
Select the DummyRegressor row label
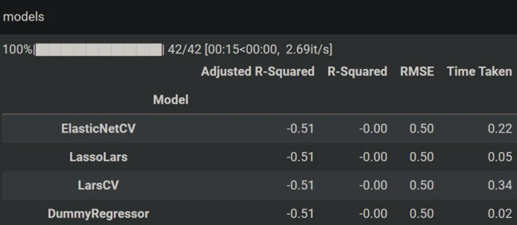tap(98, 214)
